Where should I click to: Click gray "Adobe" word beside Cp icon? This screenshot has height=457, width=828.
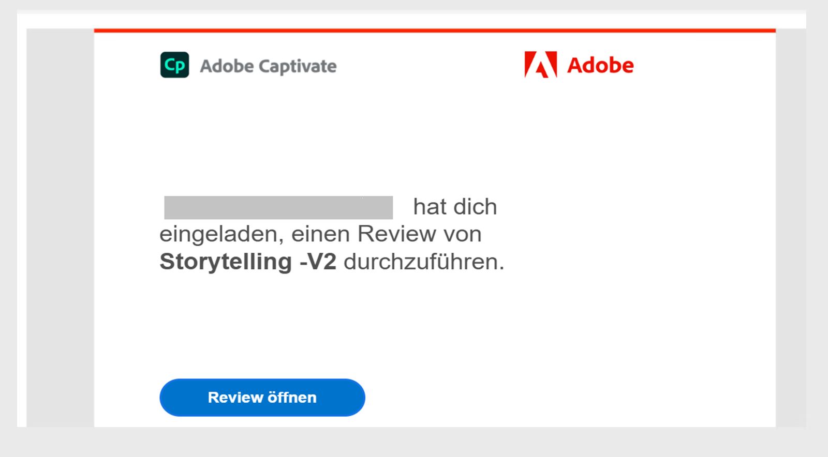tap(227, 66)
